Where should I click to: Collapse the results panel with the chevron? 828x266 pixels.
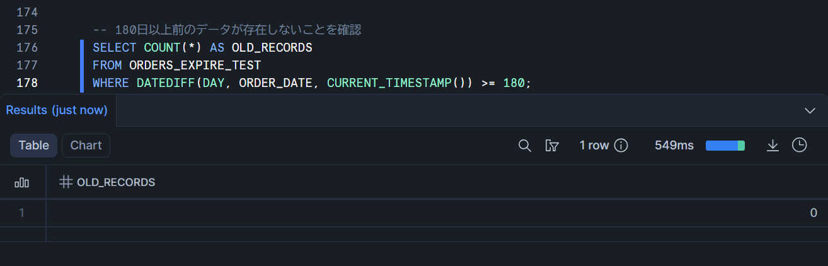(x=810, y=110)
